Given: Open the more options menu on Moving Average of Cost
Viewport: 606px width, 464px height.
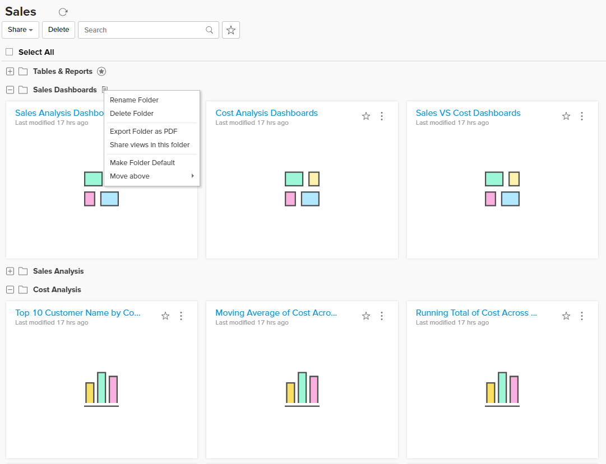Looking at the screenshot, I should [x=382, y=316].
